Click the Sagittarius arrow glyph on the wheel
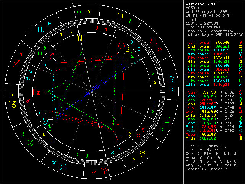Screen dimensions: 245x184 click(16, 63)
